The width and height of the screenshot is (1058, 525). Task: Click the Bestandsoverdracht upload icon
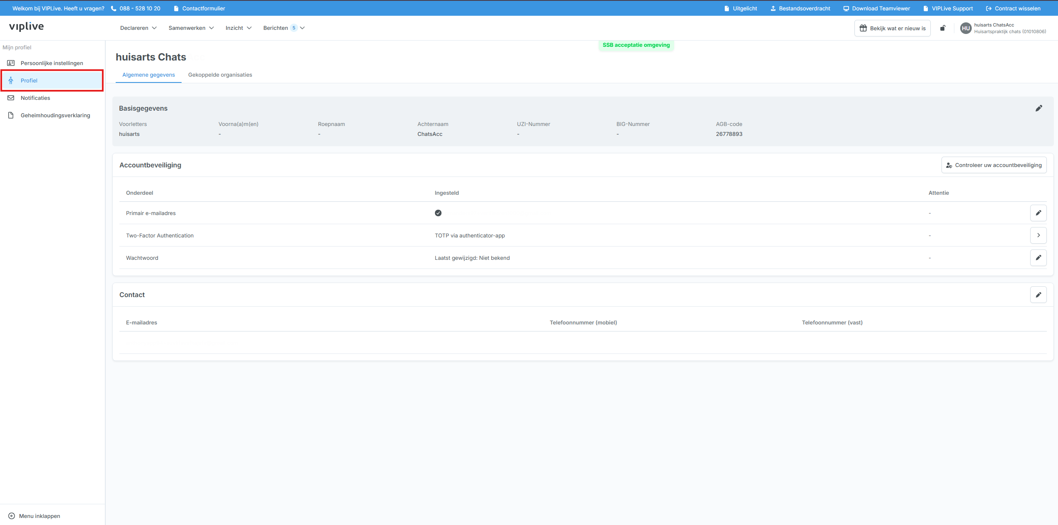pyautogui.click(x=773, y=8)
